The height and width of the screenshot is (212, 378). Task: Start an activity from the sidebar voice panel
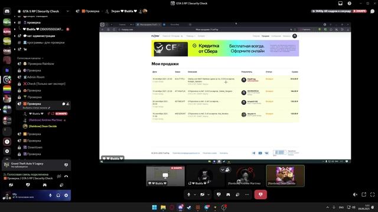tap(45, 185)
